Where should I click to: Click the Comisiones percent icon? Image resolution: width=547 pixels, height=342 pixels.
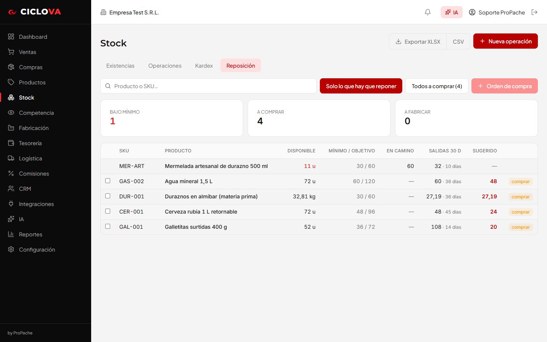(x=11, y=173)
